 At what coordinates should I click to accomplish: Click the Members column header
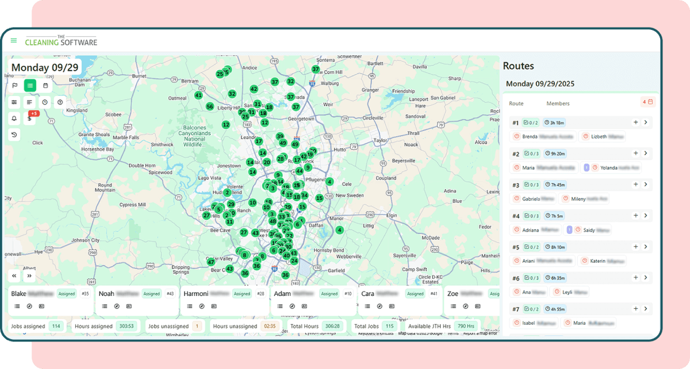pos(558,103)
